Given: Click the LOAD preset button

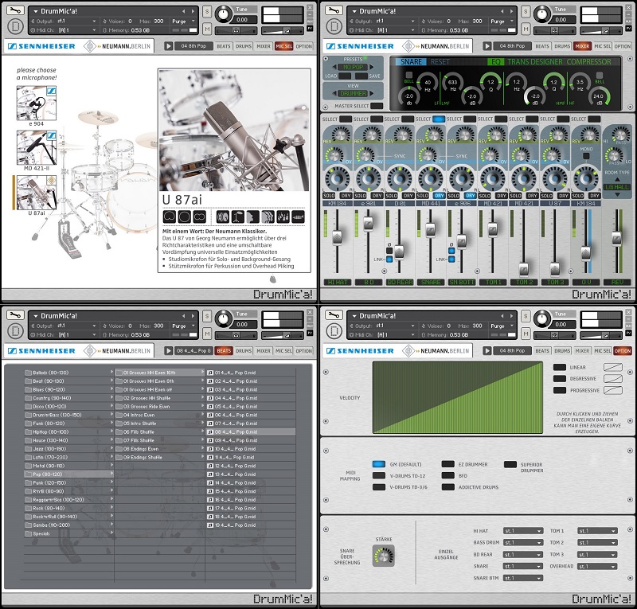Looking at the screenshot, I should pyautogui.click(x=345, y=76).
